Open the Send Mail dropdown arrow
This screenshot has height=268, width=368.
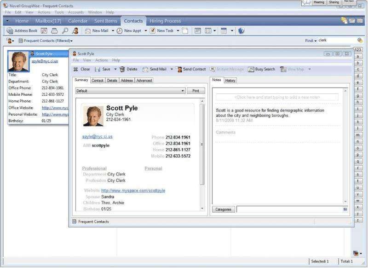(x=172, y=69)
